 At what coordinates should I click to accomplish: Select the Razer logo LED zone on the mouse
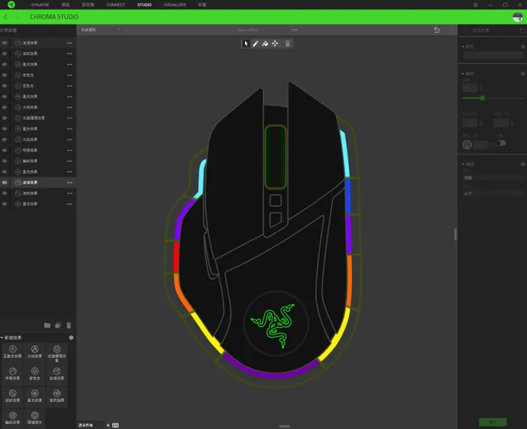(x=273, y=325)
